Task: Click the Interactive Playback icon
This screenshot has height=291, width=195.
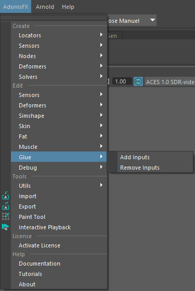Action: (x=5, y=227)
